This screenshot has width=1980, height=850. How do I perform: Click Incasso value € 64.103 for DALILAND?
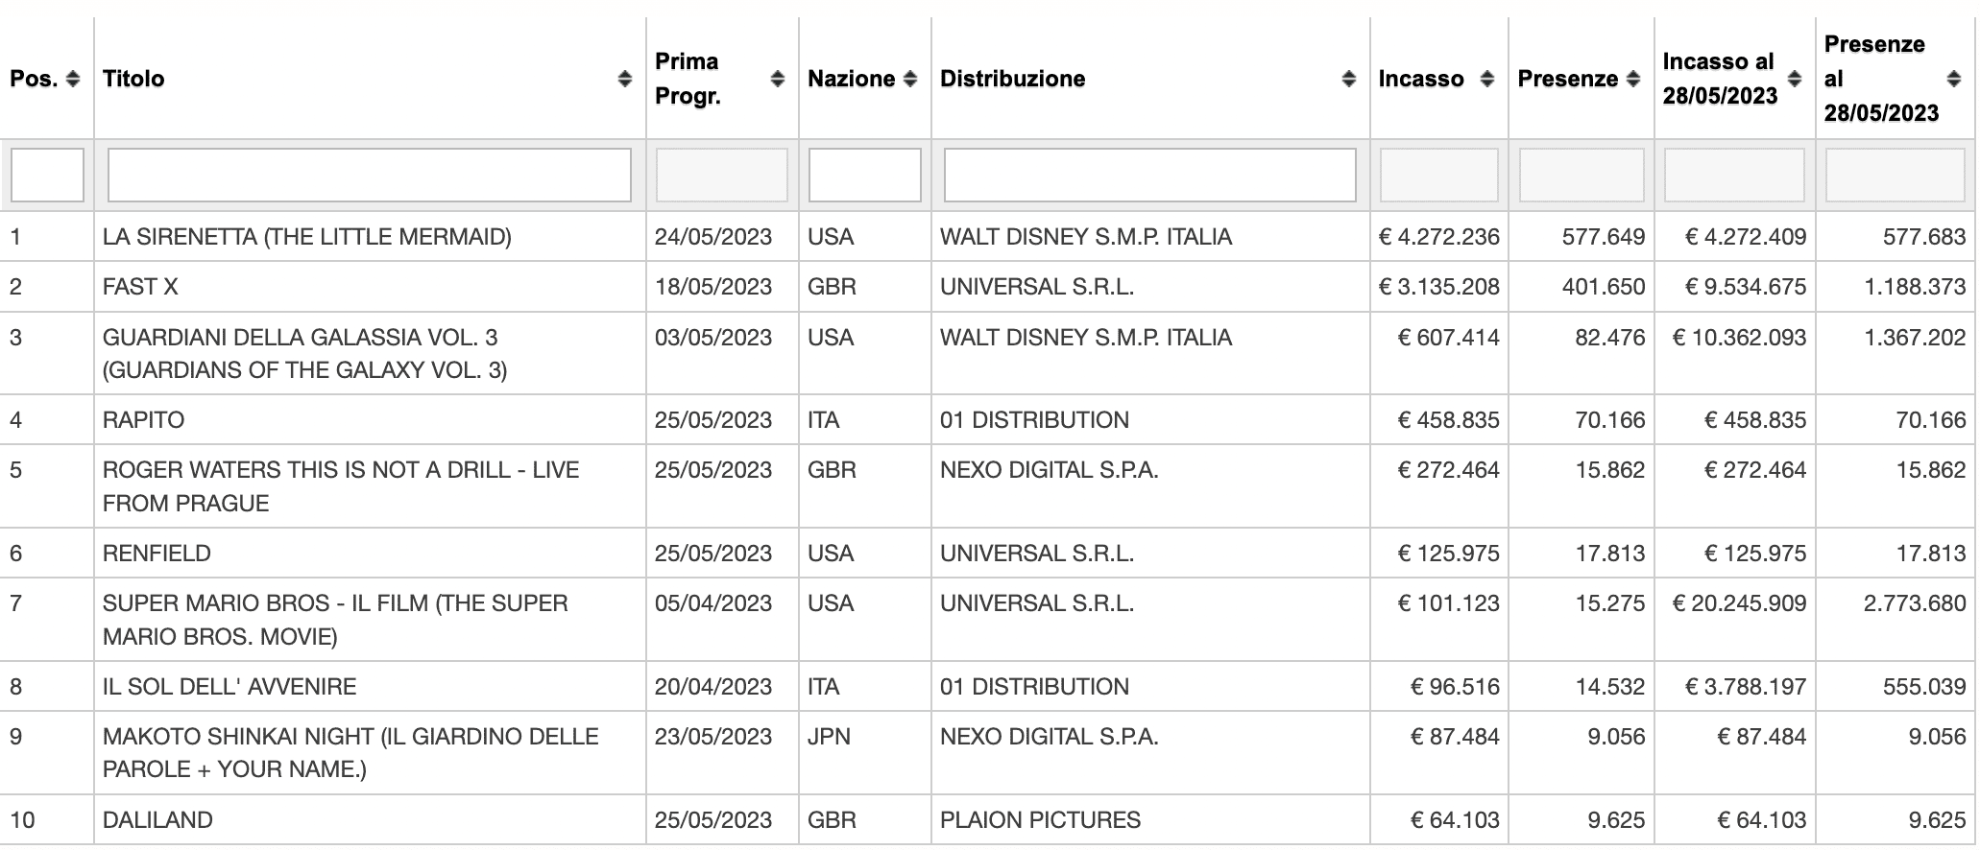point(1455,820)
